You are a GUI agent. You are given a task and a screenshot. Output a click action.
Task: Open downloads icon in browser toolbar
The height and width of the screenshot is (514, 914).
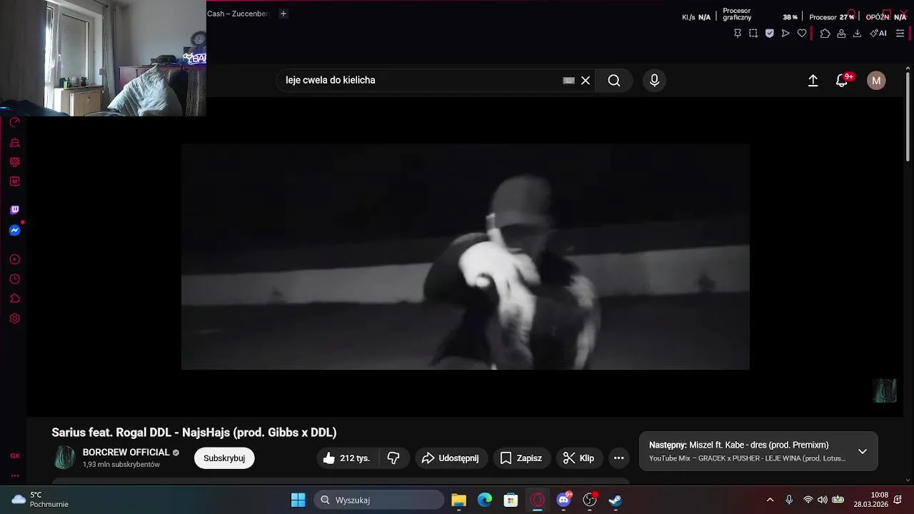point(857,33)
